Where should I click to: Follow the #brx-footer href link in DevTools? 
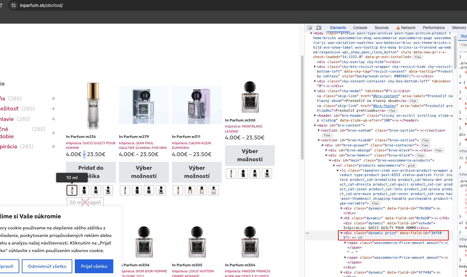385,106
